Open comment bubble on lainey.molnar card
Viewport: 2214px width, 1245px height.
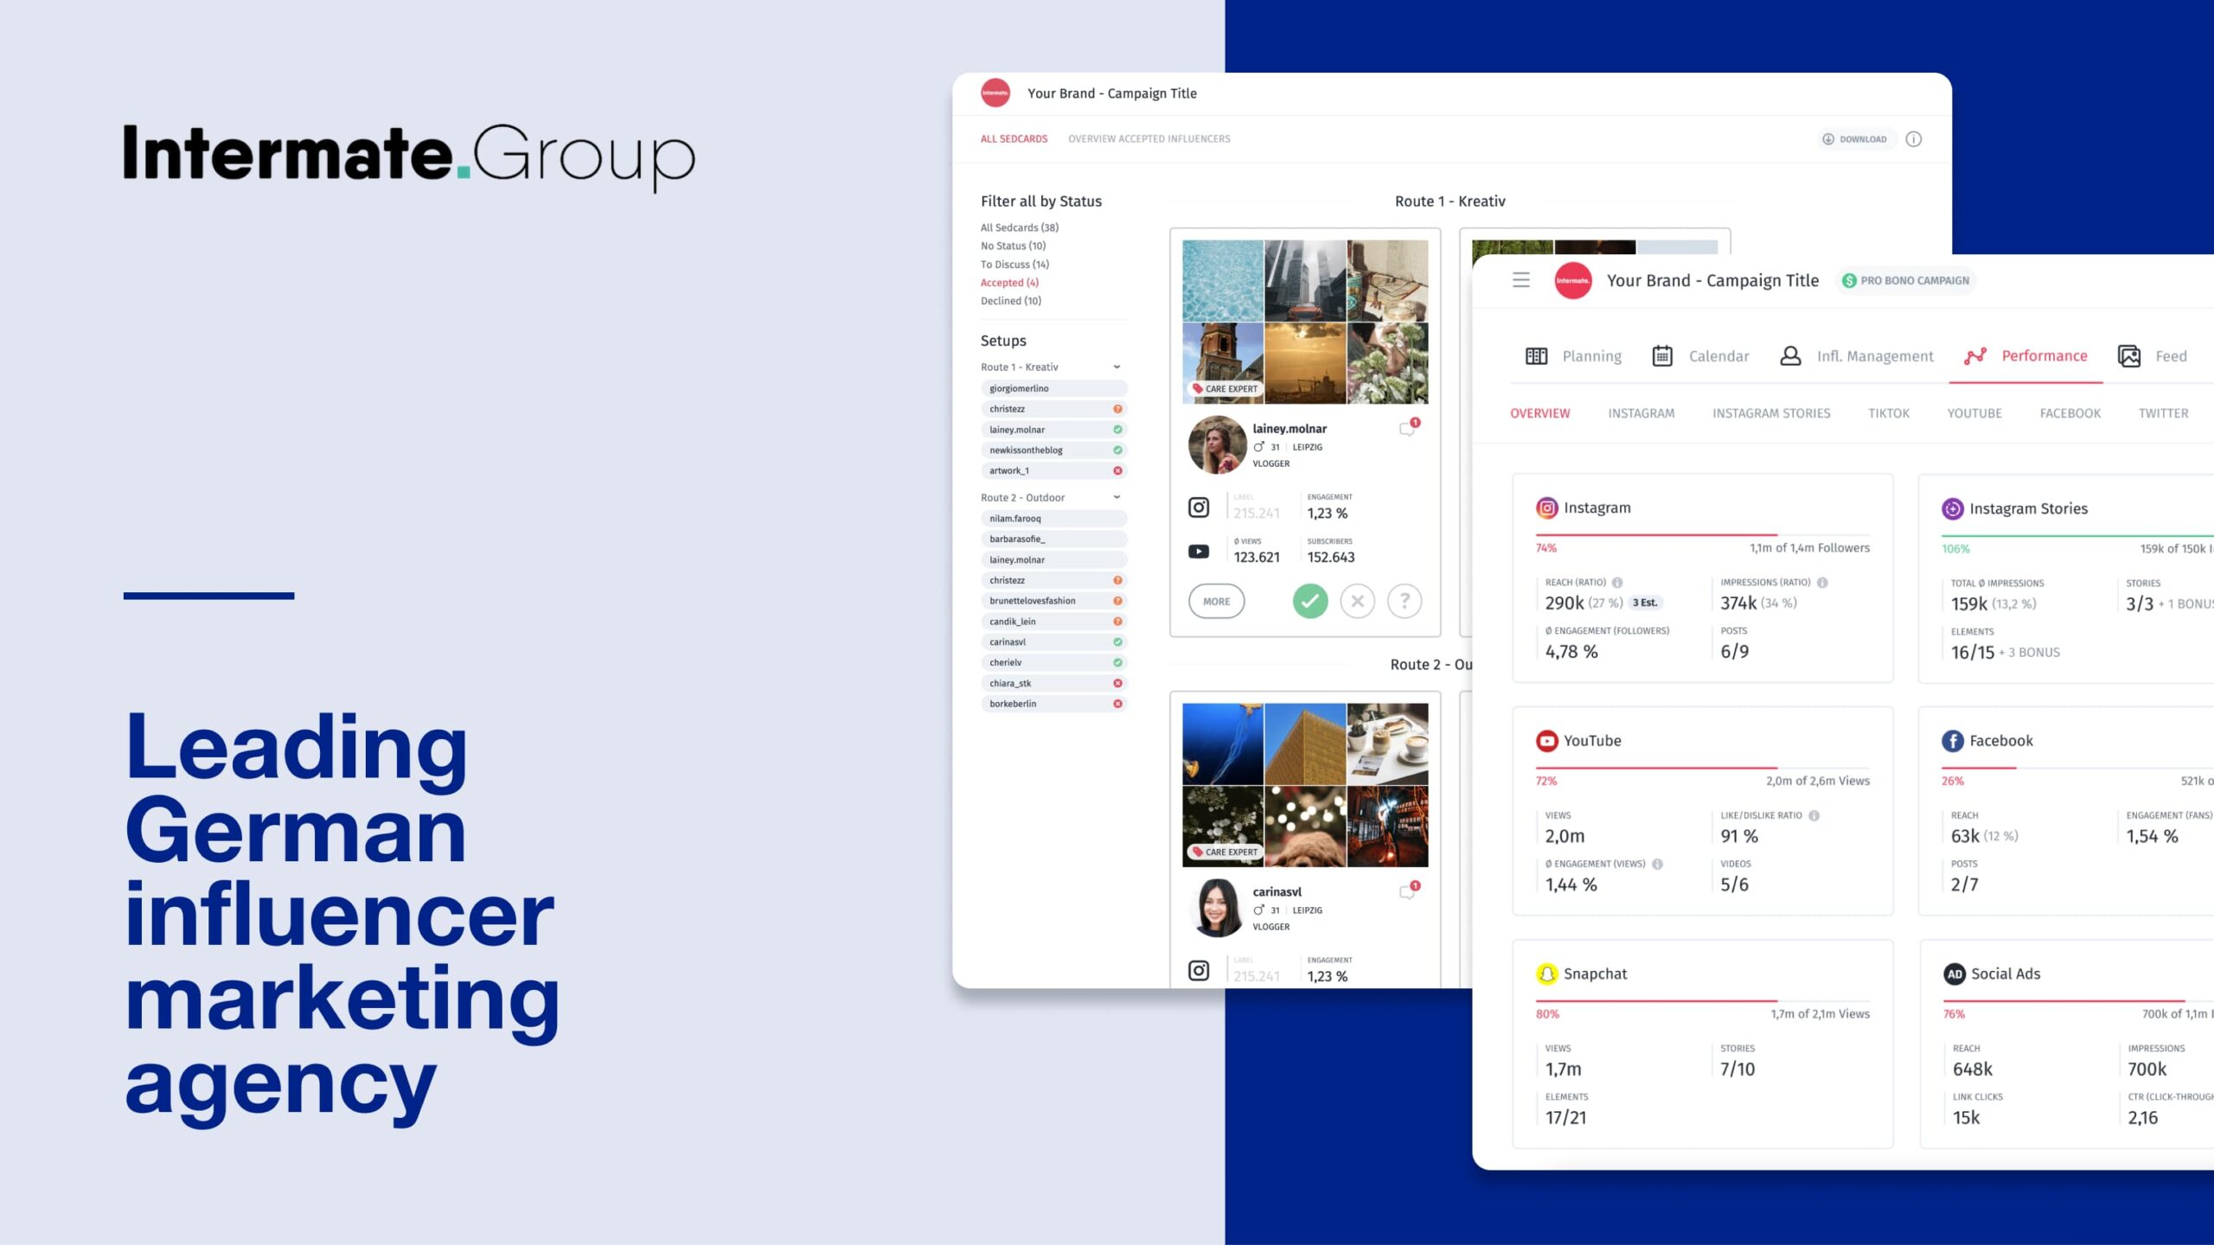1408,428
